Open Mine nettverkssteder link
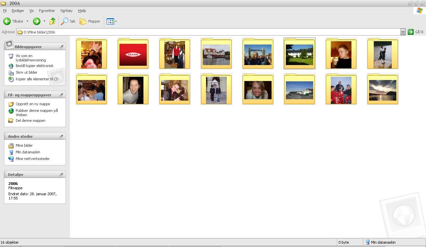The height and width of the screenshot is (247, 426). tap(33, 159)
